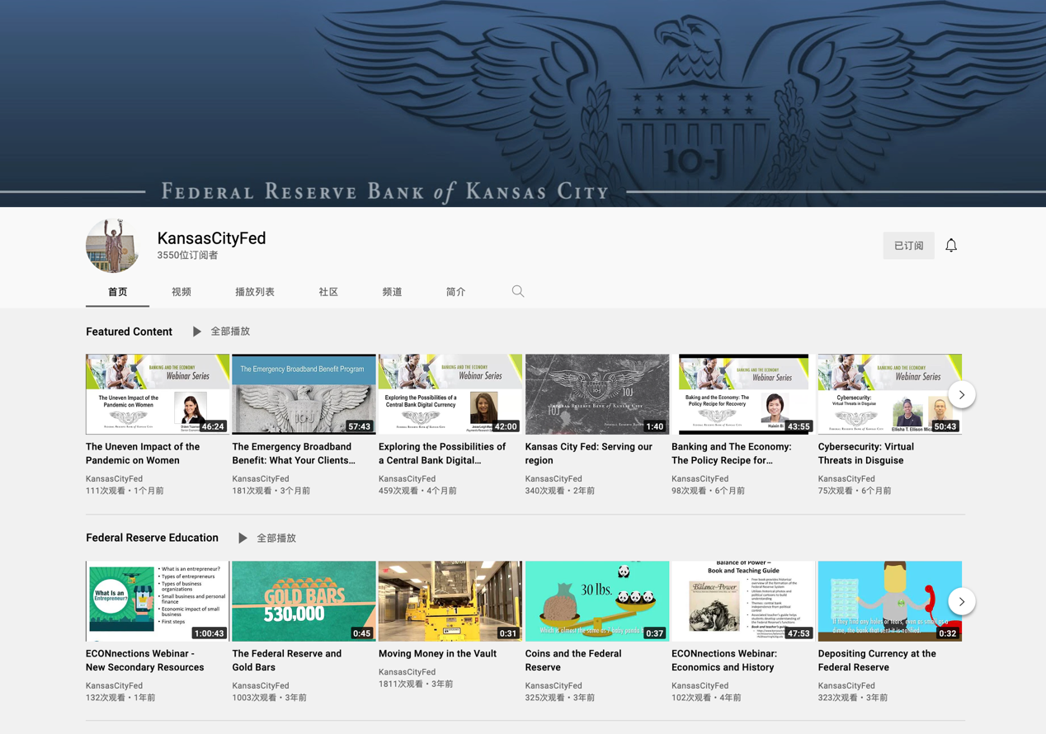Click title ECONnections Webinar: Economics and History

[x=724, y=660]
